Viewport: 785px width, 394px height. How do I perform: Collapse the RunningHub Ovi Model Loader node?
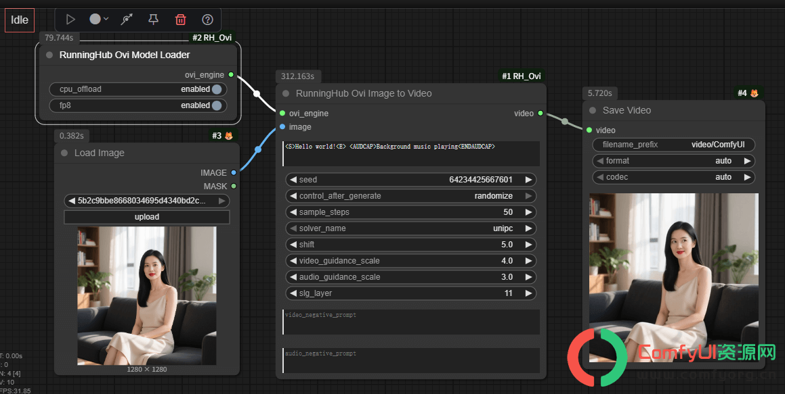click(x=49, y=55)
